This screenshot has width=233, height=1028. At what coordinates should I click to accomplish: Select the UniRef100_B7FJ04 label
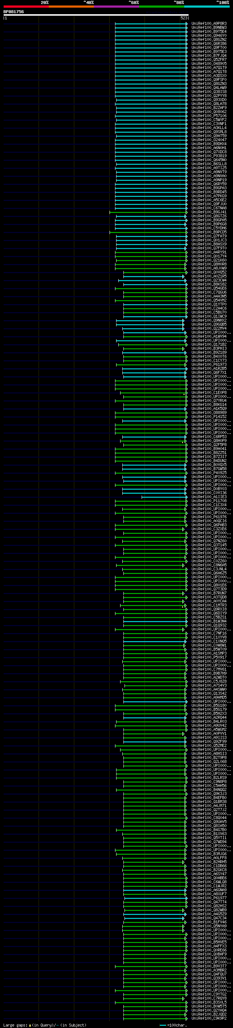pyautogui.click(x=209, y=55)
